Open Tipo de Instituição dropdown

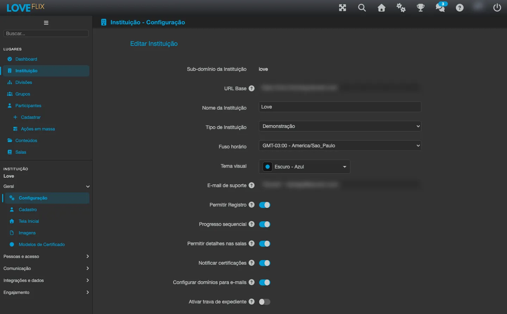coord(340,126)
